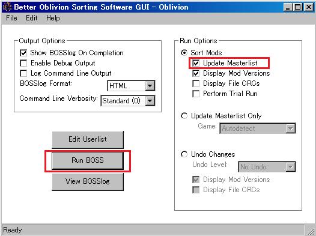
Task: Enable Display File CRCs under Sort Mods
Action: point(196,83)
